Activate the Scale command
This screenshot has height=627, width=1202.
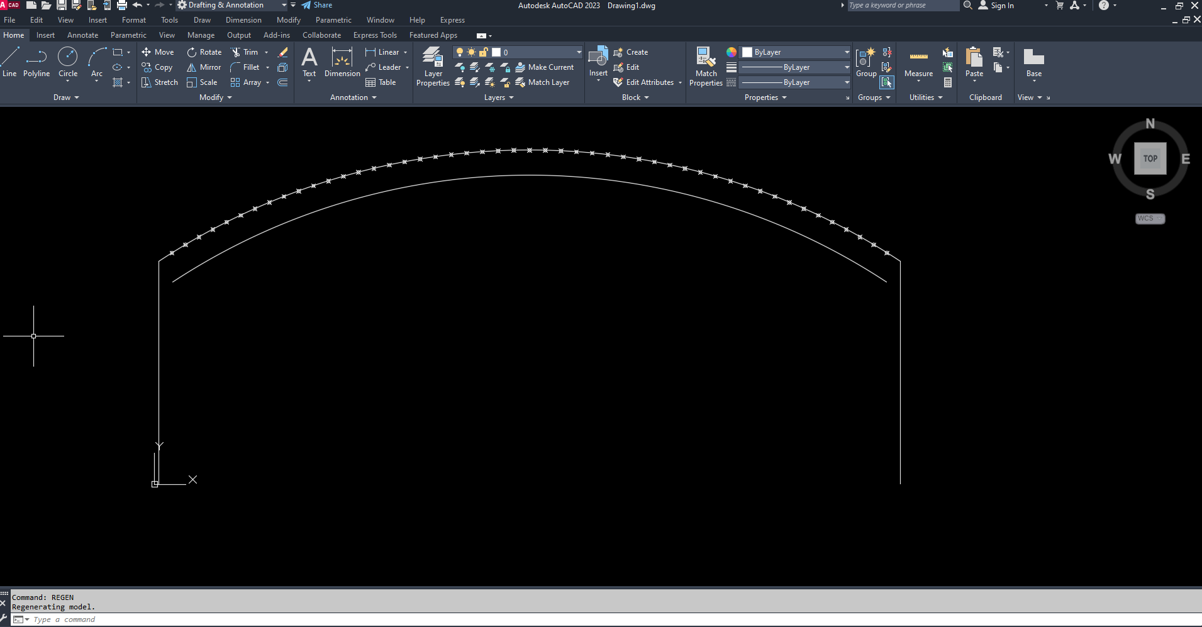[202, 82]
